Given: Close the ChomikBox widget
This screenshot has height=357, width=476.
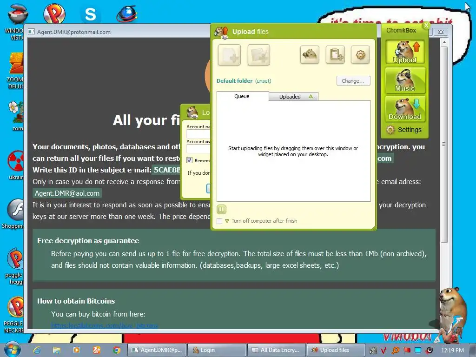Looking at the screenshot, I should 426,26.
